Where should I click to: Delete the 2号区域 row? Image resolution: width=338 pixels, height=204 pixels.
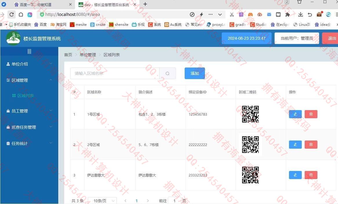point(311,145)
